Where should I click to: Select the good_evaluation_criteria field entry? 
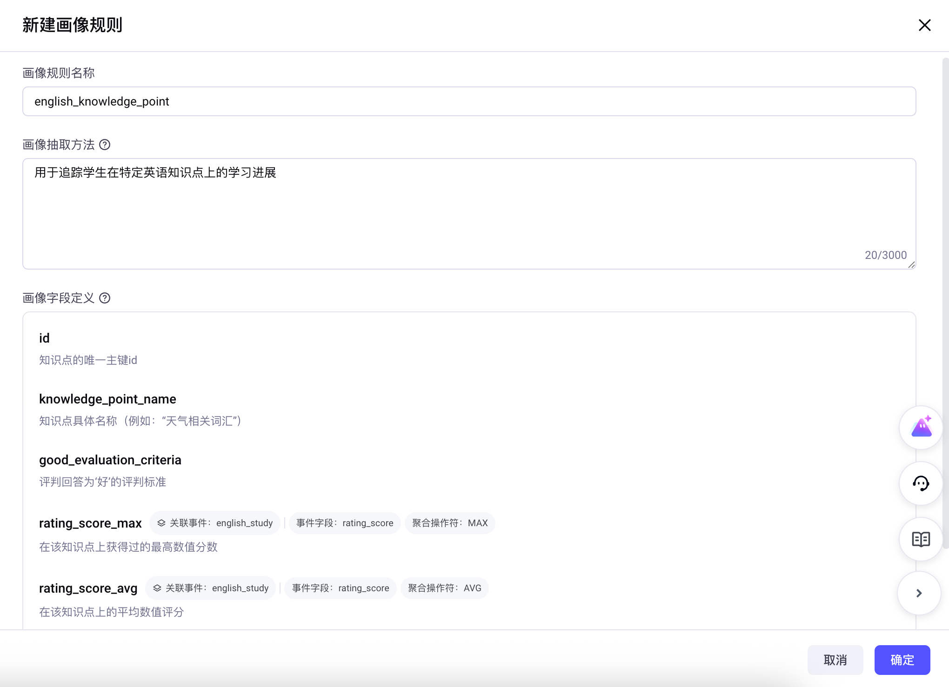[110, 460]
